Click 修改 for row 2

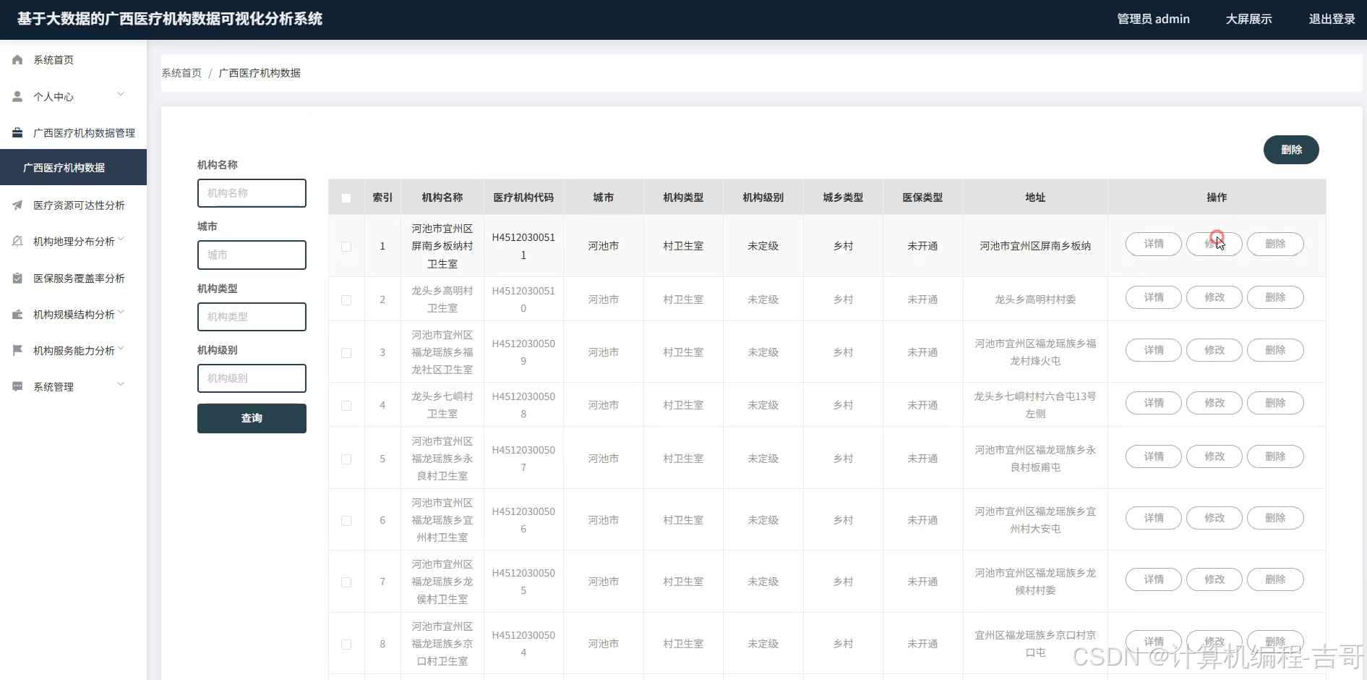pos(1214,297)
